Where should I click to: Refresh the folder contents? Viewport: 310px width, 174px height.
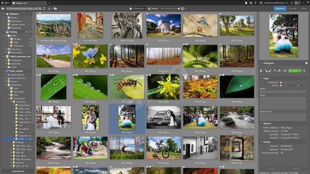point(44,8)
